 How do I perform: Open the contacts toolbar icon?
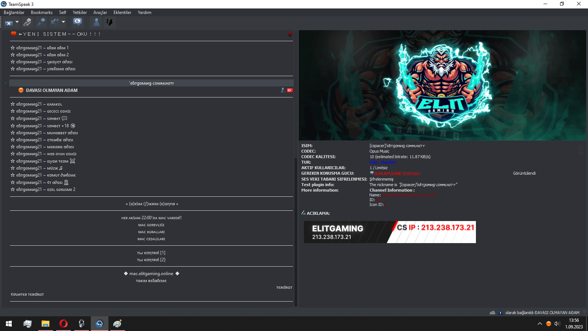[x=96, y=22]
